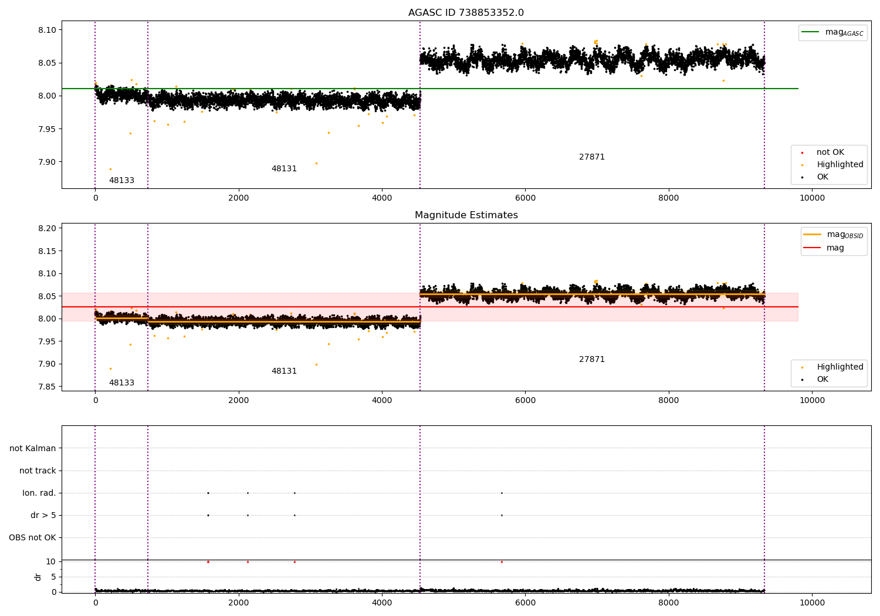Click obsid label 27871 in Magnitude Estimates plot
Image resolution: width=880 pixels, height=616 pixels.
point(592,360)
